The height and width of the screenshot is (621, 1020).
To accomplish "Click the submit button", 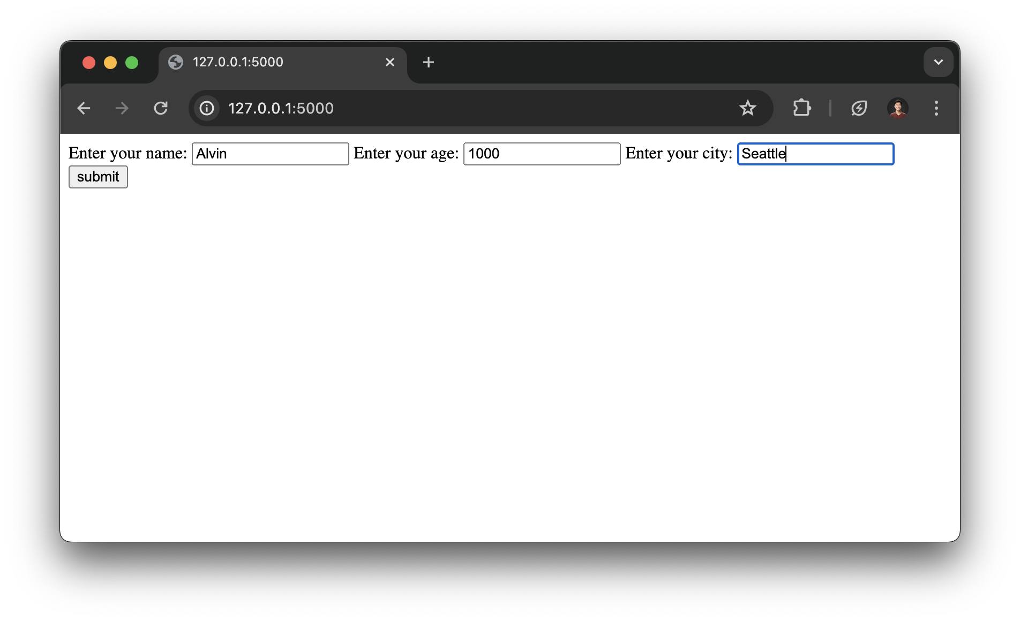I will (x=98, y=177).
